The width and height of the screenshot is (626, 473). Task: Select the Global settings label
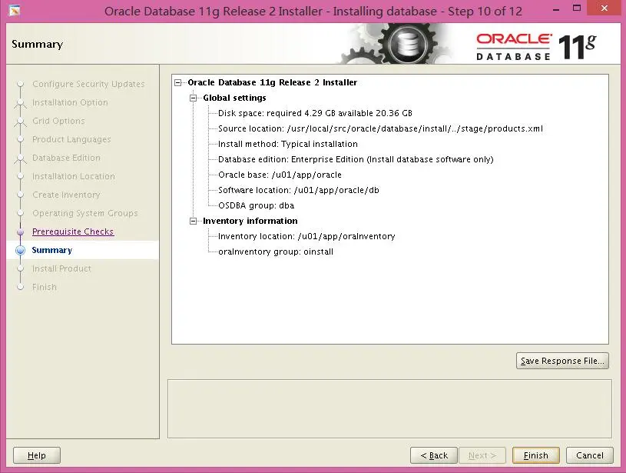coord(234,98)
